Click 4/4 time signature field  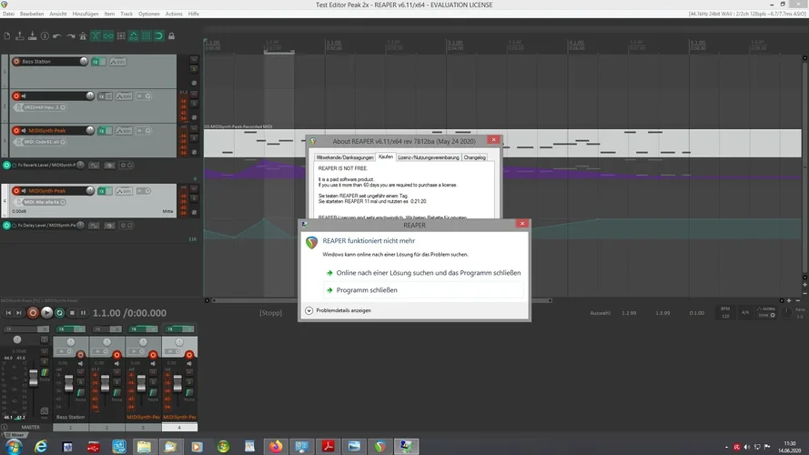[x=745, y=313]
